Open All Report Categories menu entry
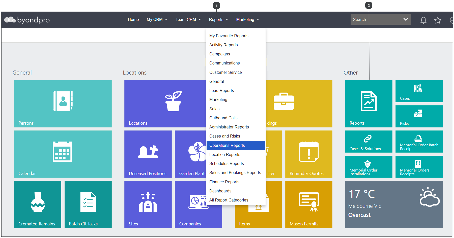The image size is (454, 238). [236, 200]
